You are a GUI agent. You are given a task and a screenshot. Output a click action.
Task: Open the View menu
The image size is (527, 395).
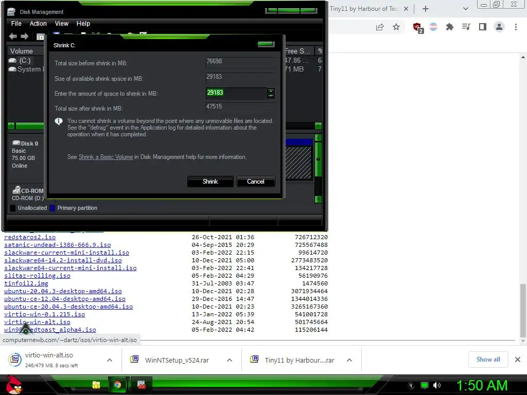pyautogui.click(x=62, y=24)
